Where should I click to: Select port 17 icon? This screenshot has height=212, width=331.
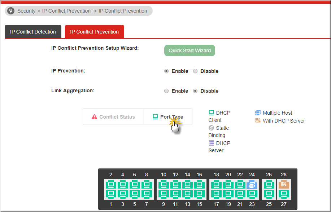216,194
